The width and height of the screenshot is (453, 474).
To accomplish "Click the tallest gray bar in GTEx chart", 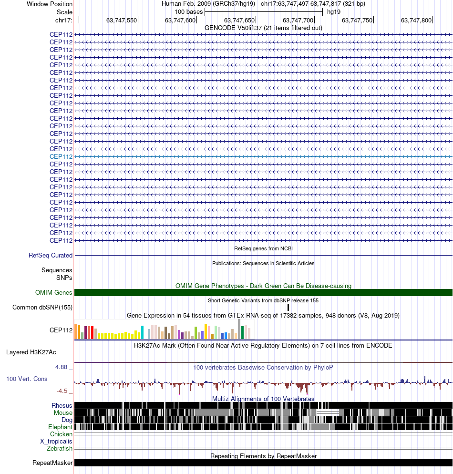I will (239, 329).
